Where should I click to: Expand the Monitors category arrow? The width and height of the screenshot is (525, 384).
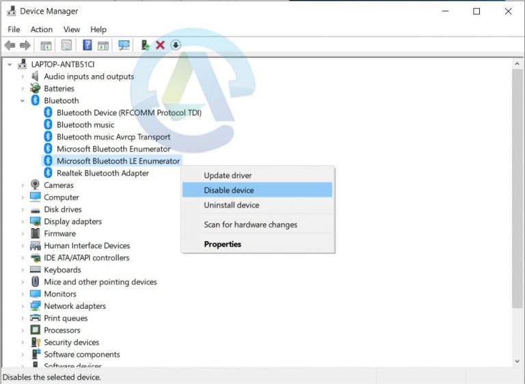[x=23, y=294]
